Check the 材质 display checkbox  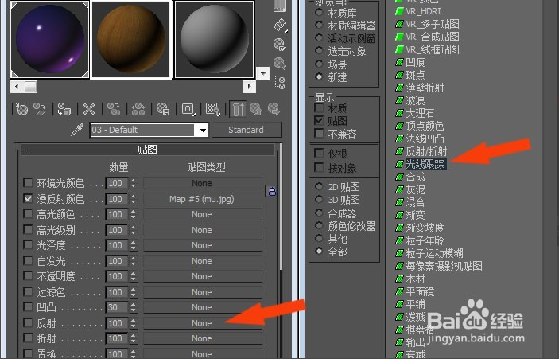pyautogui.click(x=319, y=107)
